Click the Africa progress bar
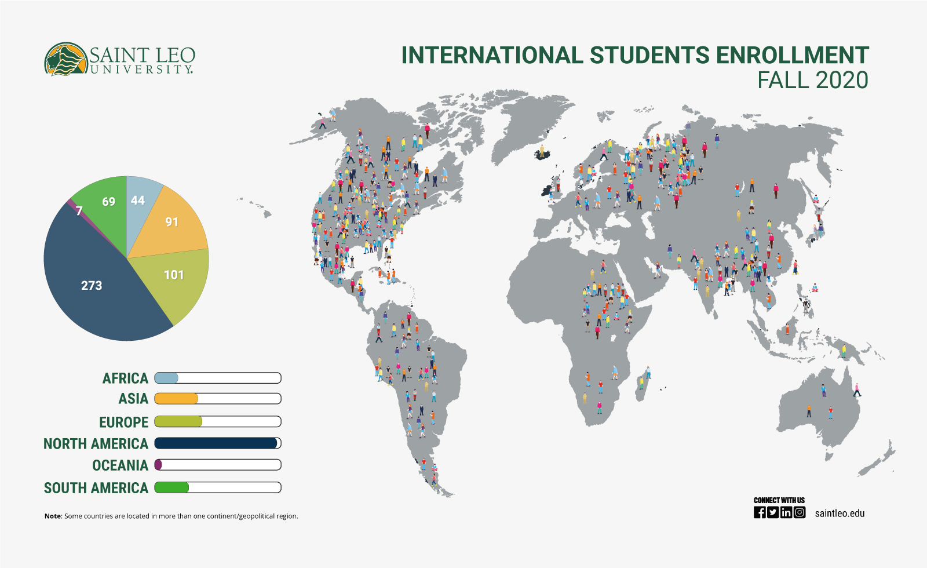 coord(218,378)
